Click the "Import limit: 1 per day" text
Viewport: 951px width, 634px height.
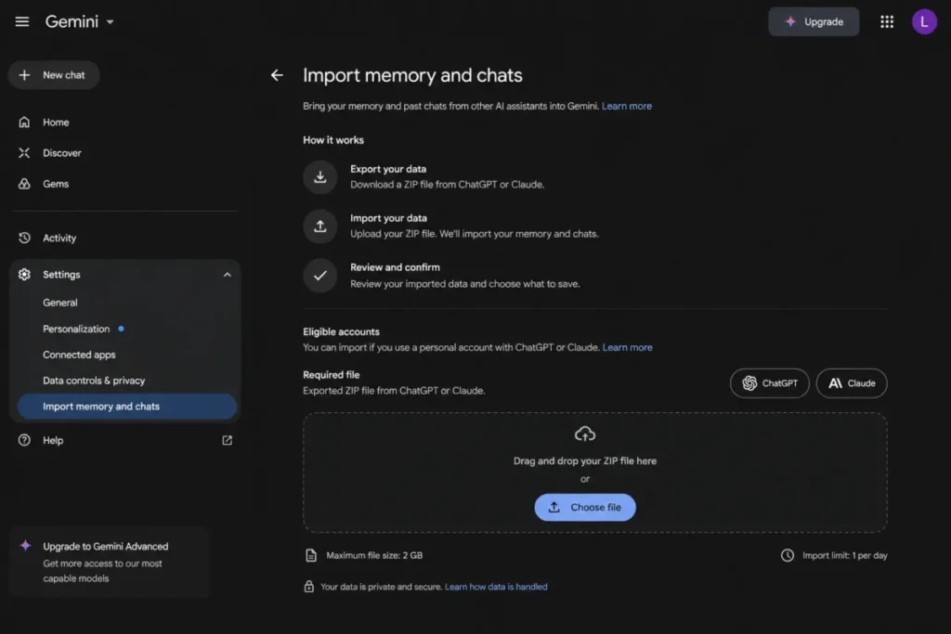coord(844,555)
